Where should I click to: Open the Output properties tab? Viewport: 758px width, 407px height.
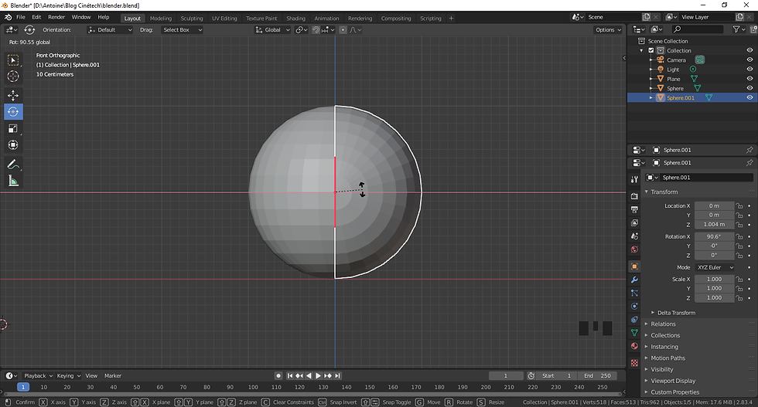click(x=634, y=209)
